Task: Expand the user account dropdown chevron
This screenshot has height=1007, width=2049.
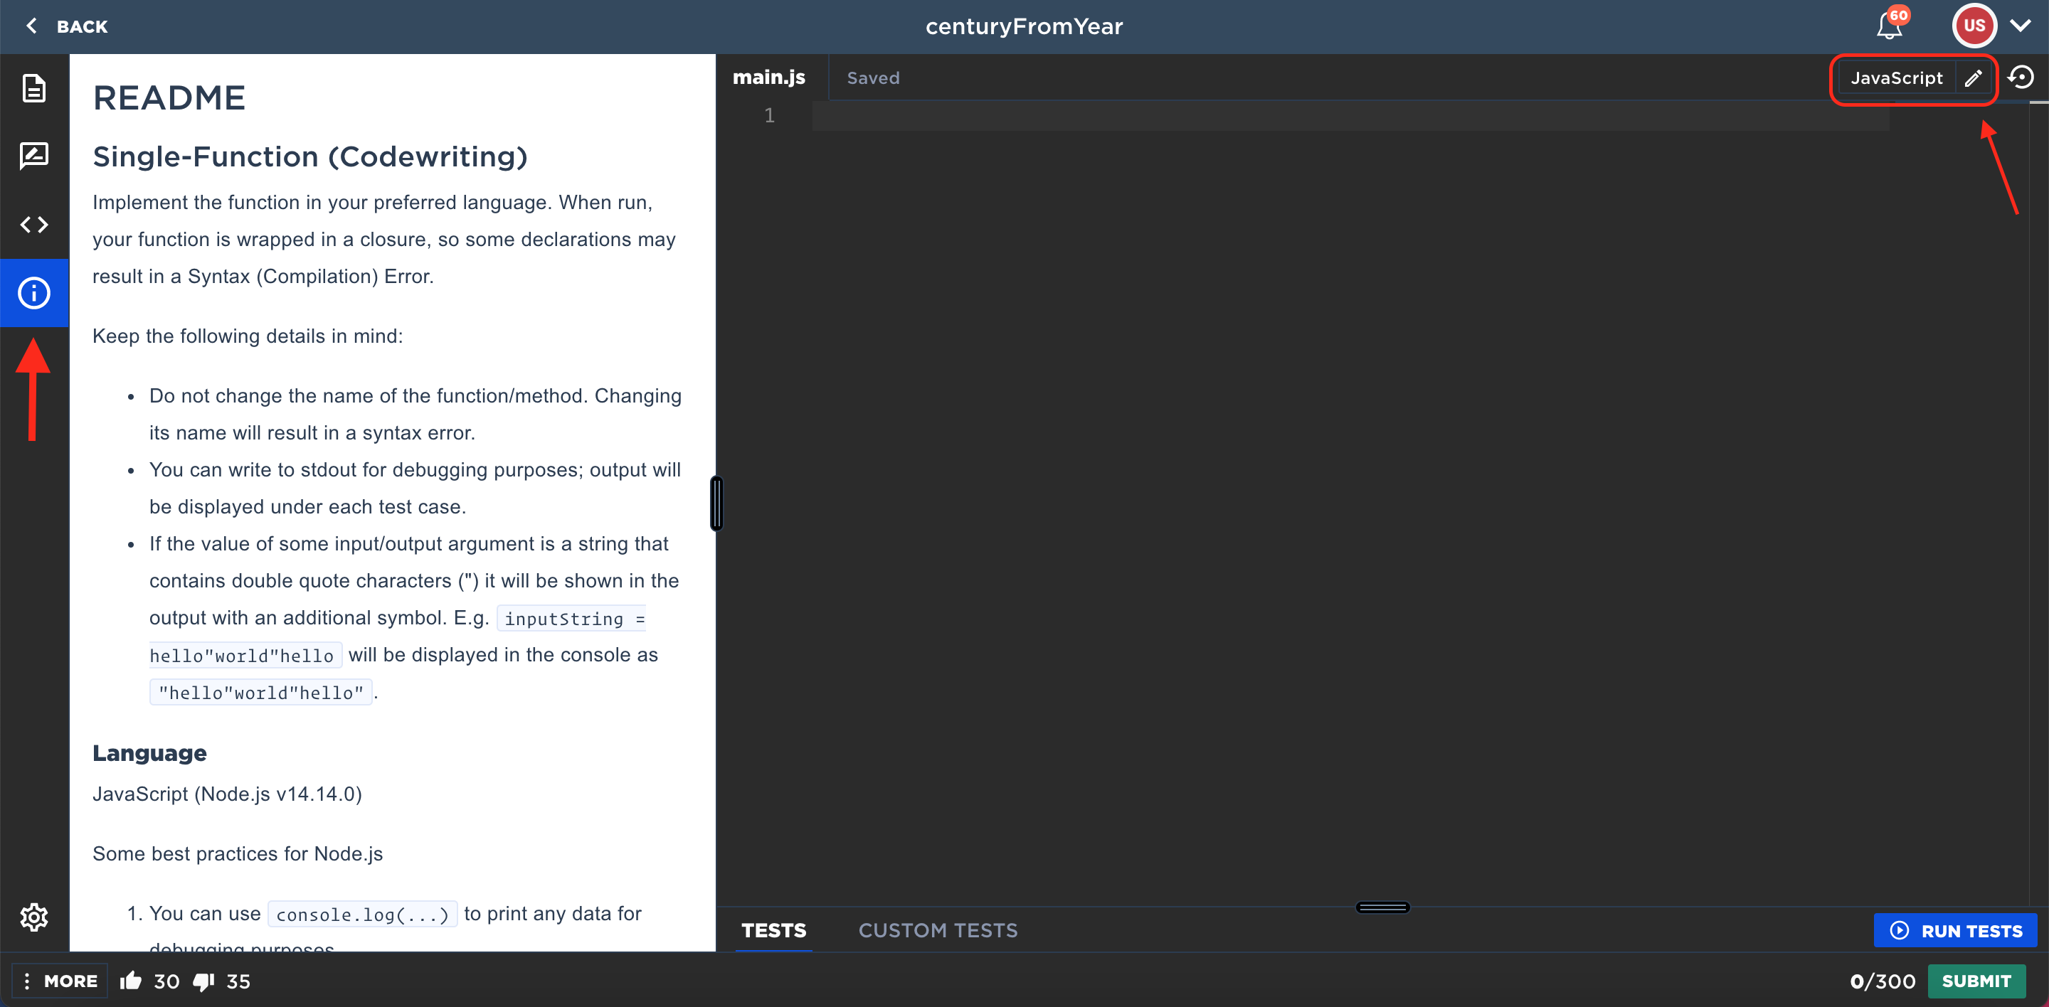Action: tap(2021, 26)
